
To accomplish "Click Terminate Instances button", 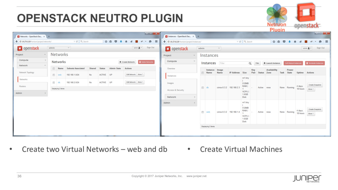I will click(315, 63).
